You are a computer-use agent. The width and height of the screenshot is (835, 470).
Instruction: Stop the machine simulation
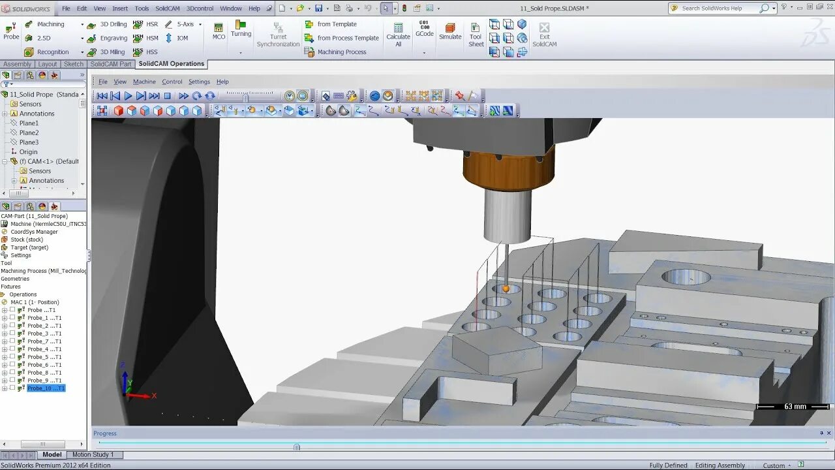167,96
